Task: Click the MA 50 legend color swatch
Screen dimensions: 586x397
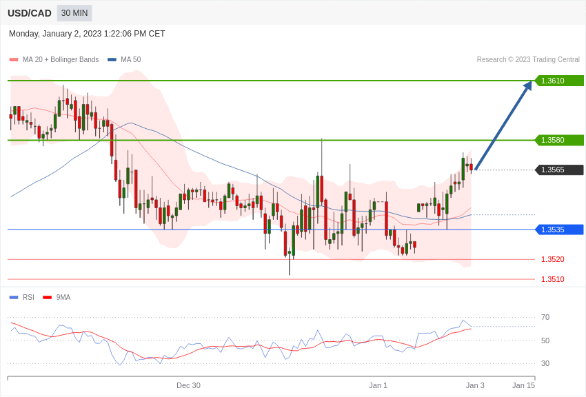Action: coord(112,59)
